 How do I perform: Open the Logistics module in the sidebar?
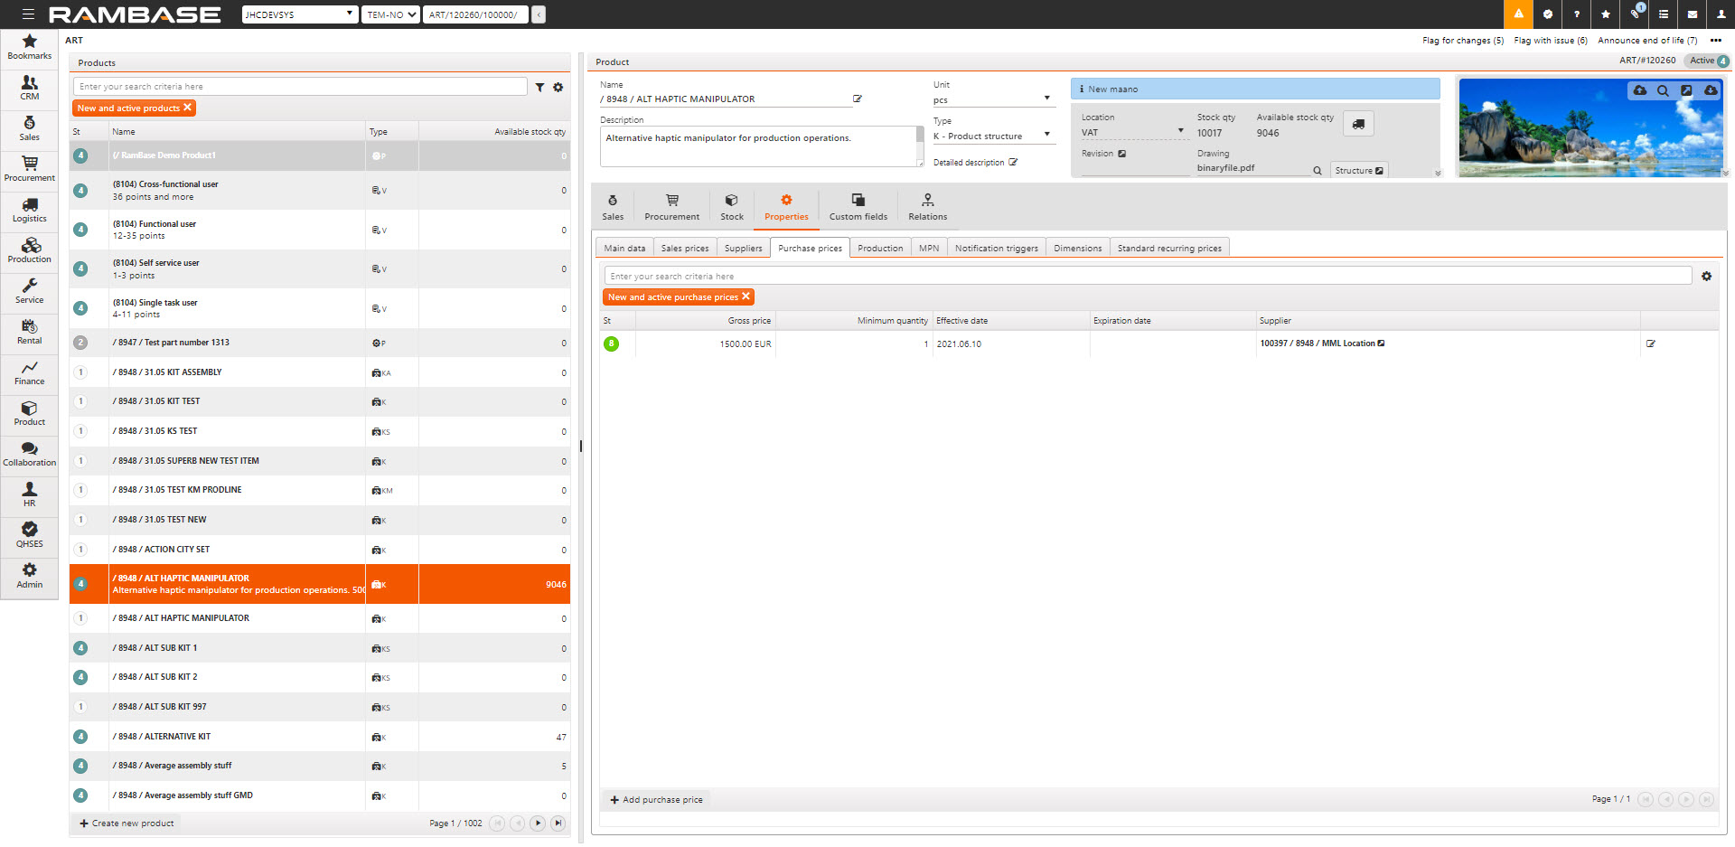tap(29, 210)
